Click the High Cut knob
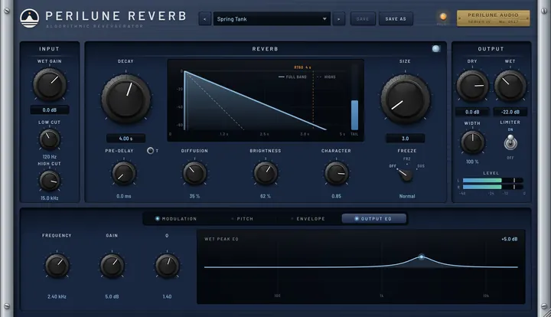Screen dimensions: 551x317 pyautogui.click(x=50, y=181)
